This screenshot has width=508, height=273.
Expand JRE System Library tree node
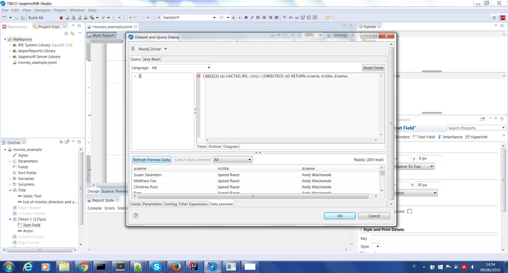pyautogui.click(x=10, y=45)
